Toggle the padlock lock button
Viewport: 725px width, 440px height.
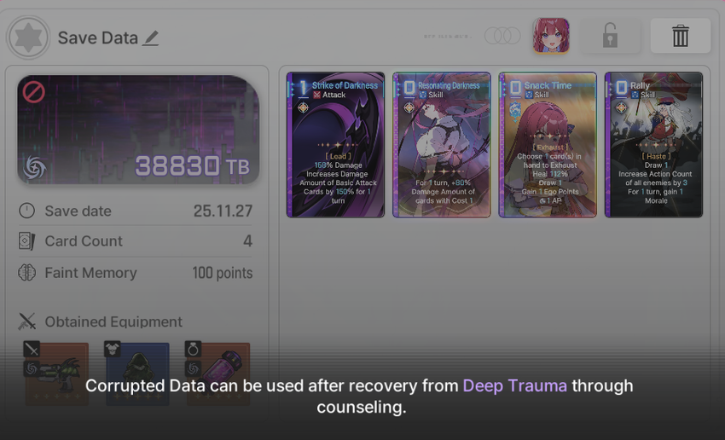[x=610, y=36]
